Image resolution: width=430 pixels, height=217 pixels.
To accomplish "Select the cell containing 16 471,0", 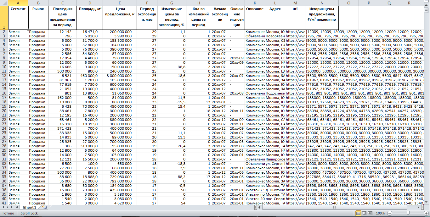I will (x=90, y=32).
